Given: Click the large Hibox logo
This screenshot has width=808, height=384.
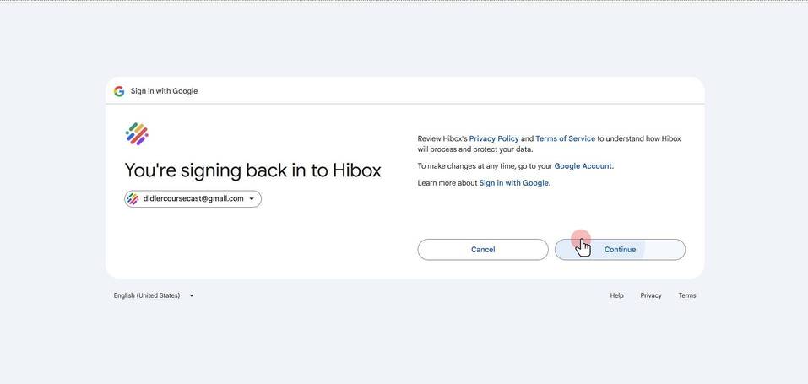Looking at the screenshot, I should pos(137,134).
